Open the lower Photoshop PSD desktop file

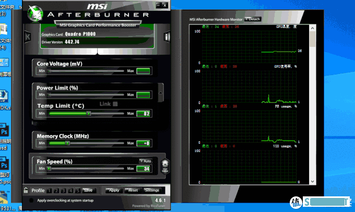(x=4, y=165)
